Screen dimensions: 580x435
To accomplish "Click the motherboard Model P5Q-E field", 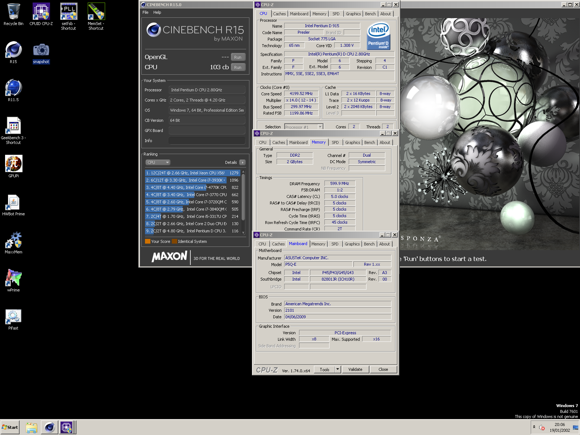I will 318,264.
